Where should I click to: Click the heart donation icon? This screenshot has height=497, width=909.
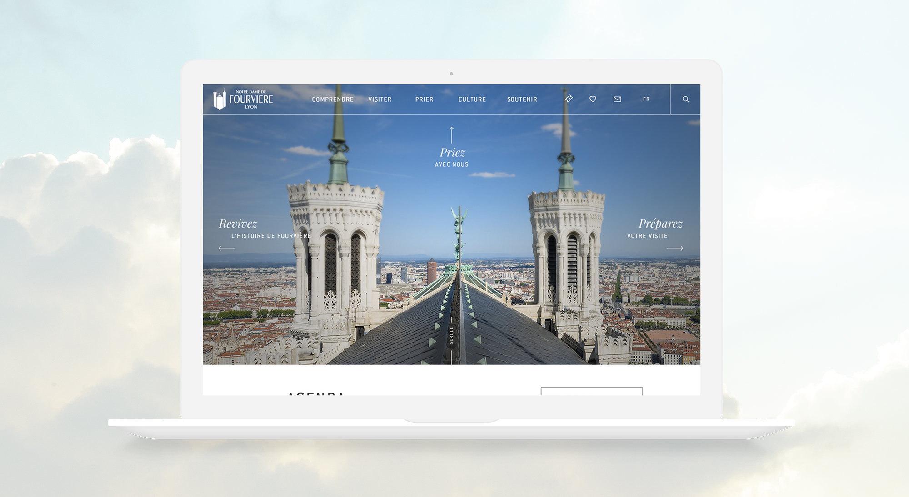tap(593, 99)
